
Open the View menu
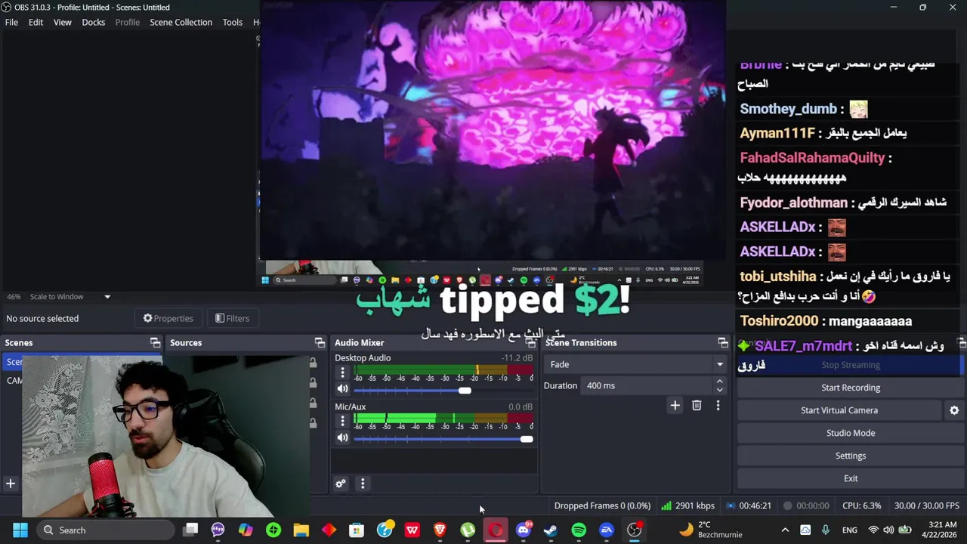[63, 22]
